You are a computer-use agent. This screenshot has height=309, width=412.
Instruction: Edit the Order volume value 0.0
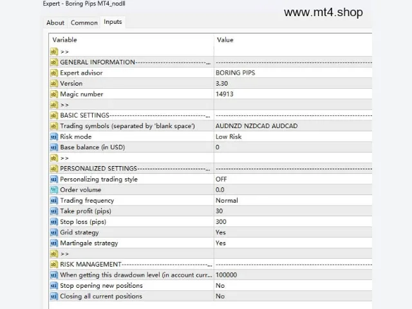pos(220,190)
